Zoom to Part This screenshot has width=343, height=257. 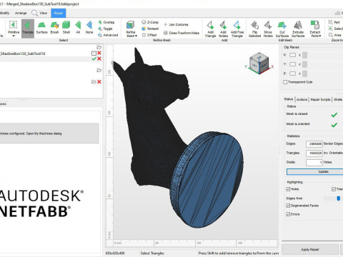[x=334, y=22]
